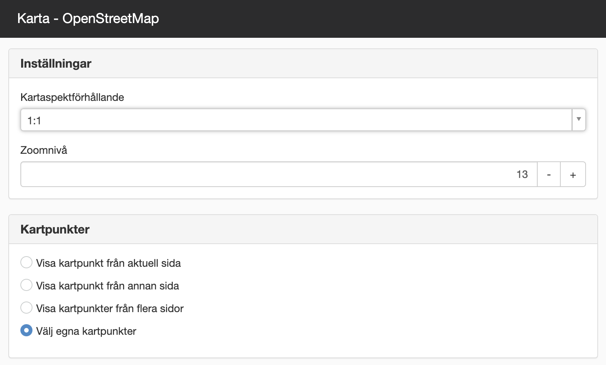
Task: Select the 'Välj egna kartpunkter' radio button
Action: (26, 330)
